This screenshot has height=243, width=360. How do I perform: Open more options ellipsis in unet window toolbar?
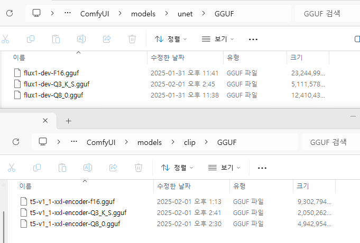(253, 40)
